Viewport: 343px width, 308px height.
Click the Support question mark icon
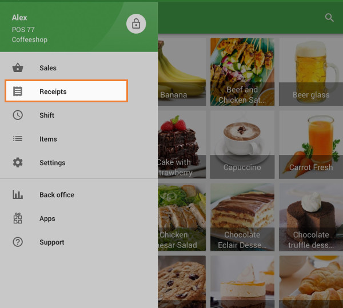[18, 242]
